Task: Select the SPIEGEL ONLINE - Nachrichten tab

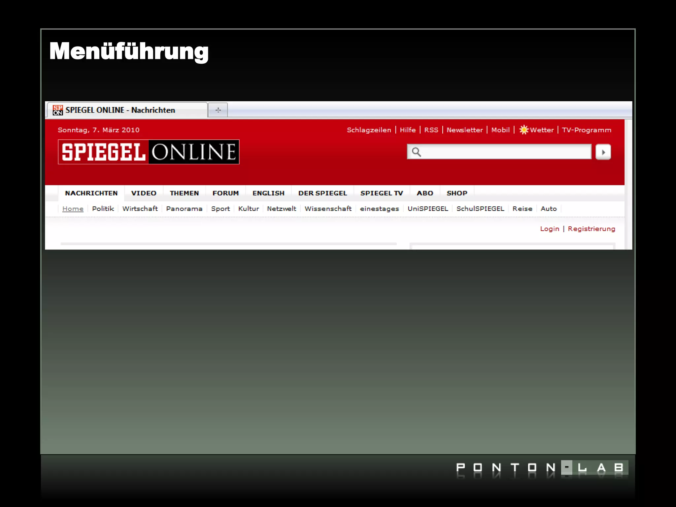Action: 127,110
